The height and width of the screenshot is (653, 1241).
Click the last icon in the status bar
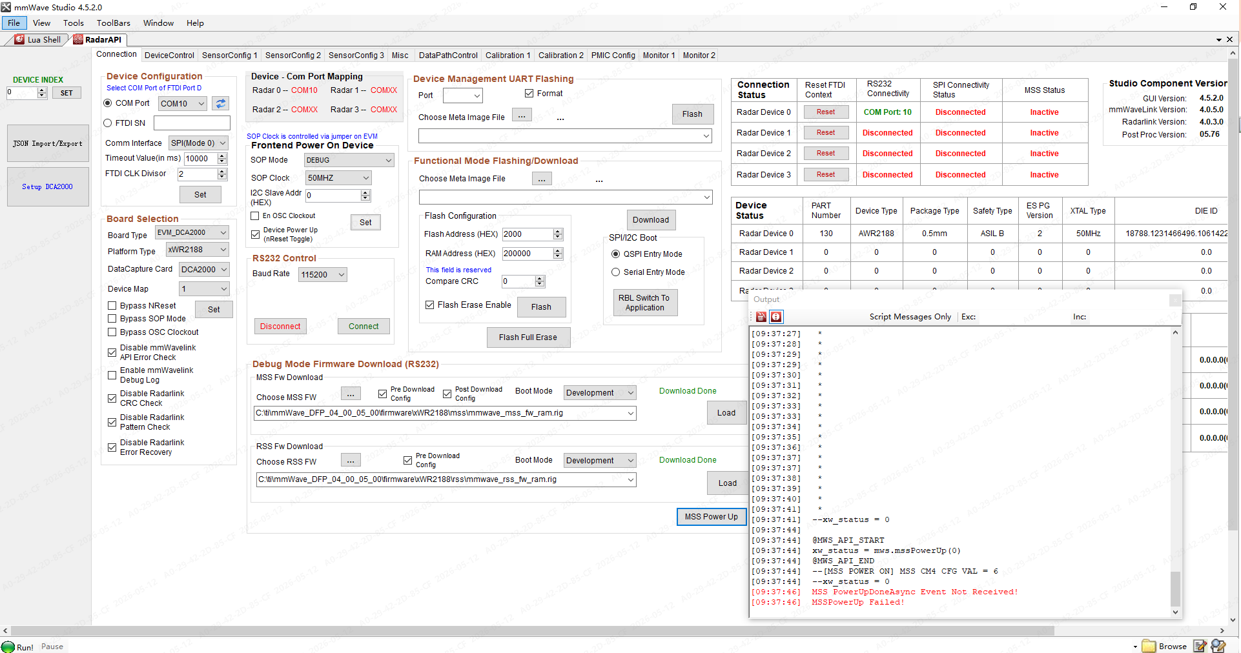tap(1218, 646)
